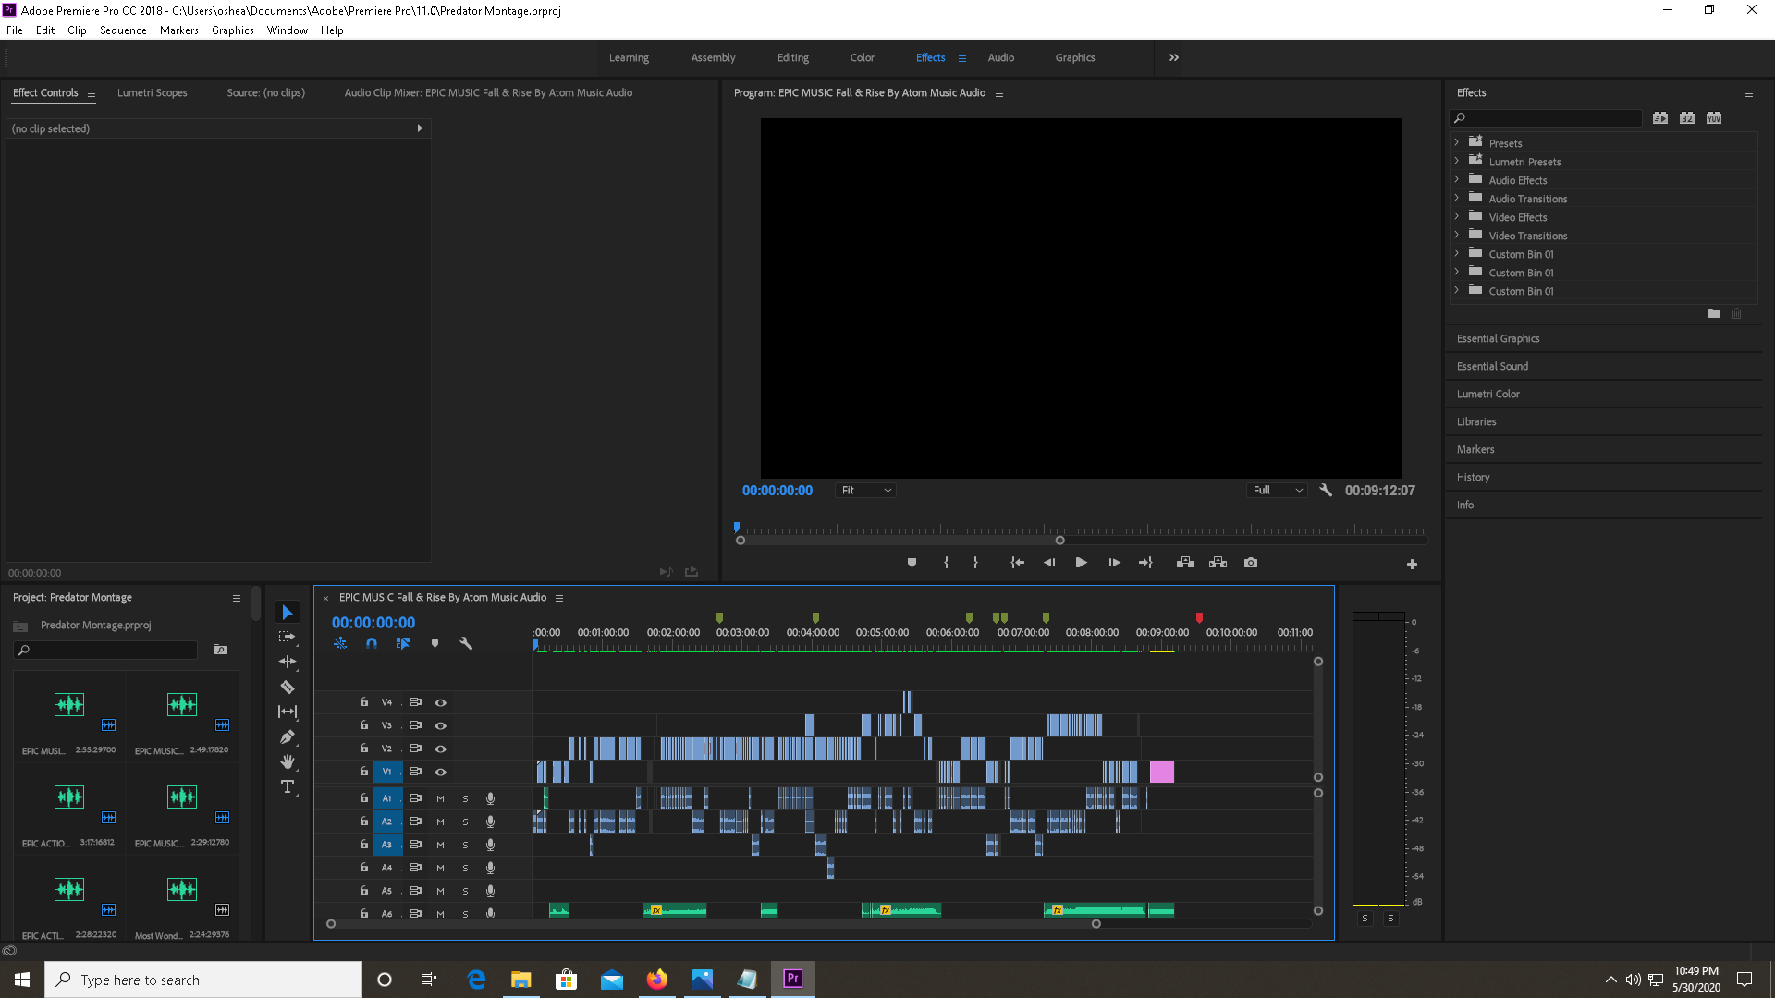Toggle snap magnet in timeline
This screenshot has height=998, width=1775.
click(x=372, y=643)
